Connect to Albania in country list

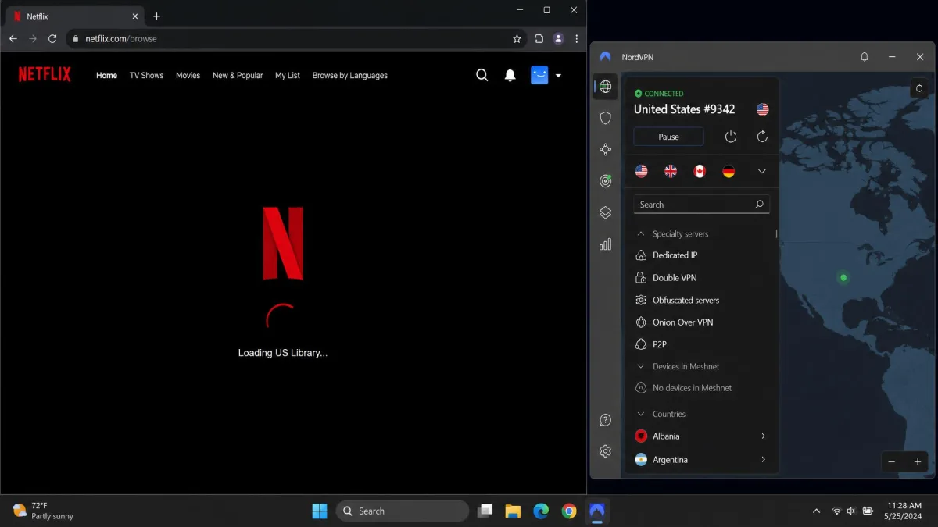tap(666, 436)
